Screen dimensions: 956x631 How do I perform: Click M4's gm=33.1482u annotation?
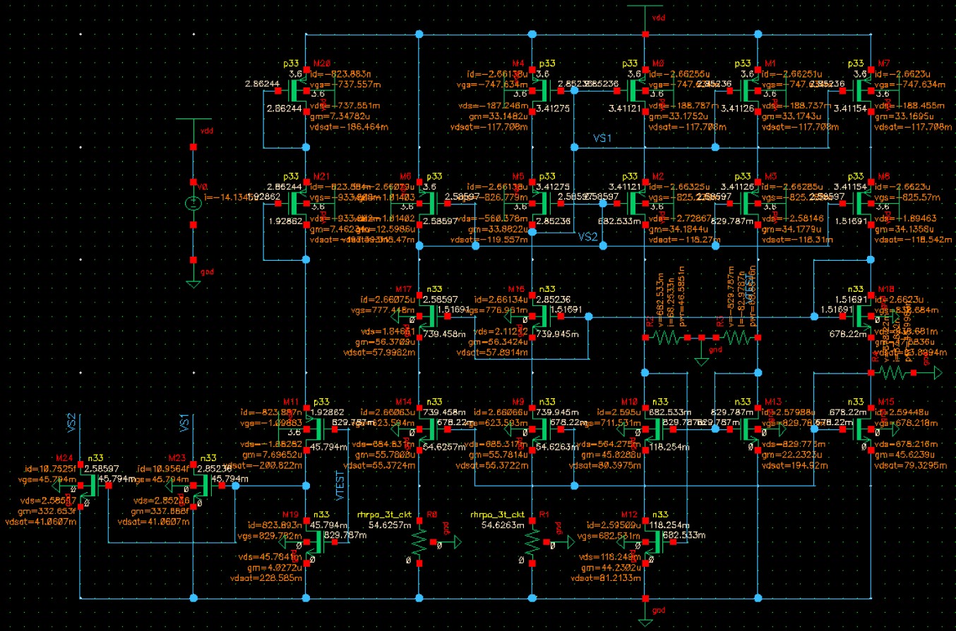498,116
